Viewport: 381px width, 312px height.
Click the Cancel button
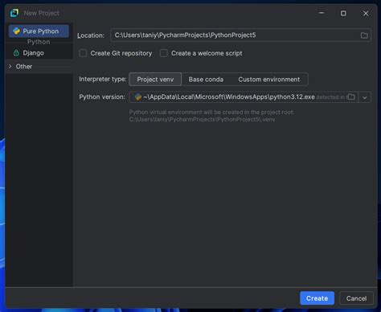click(x=356, y=298)
